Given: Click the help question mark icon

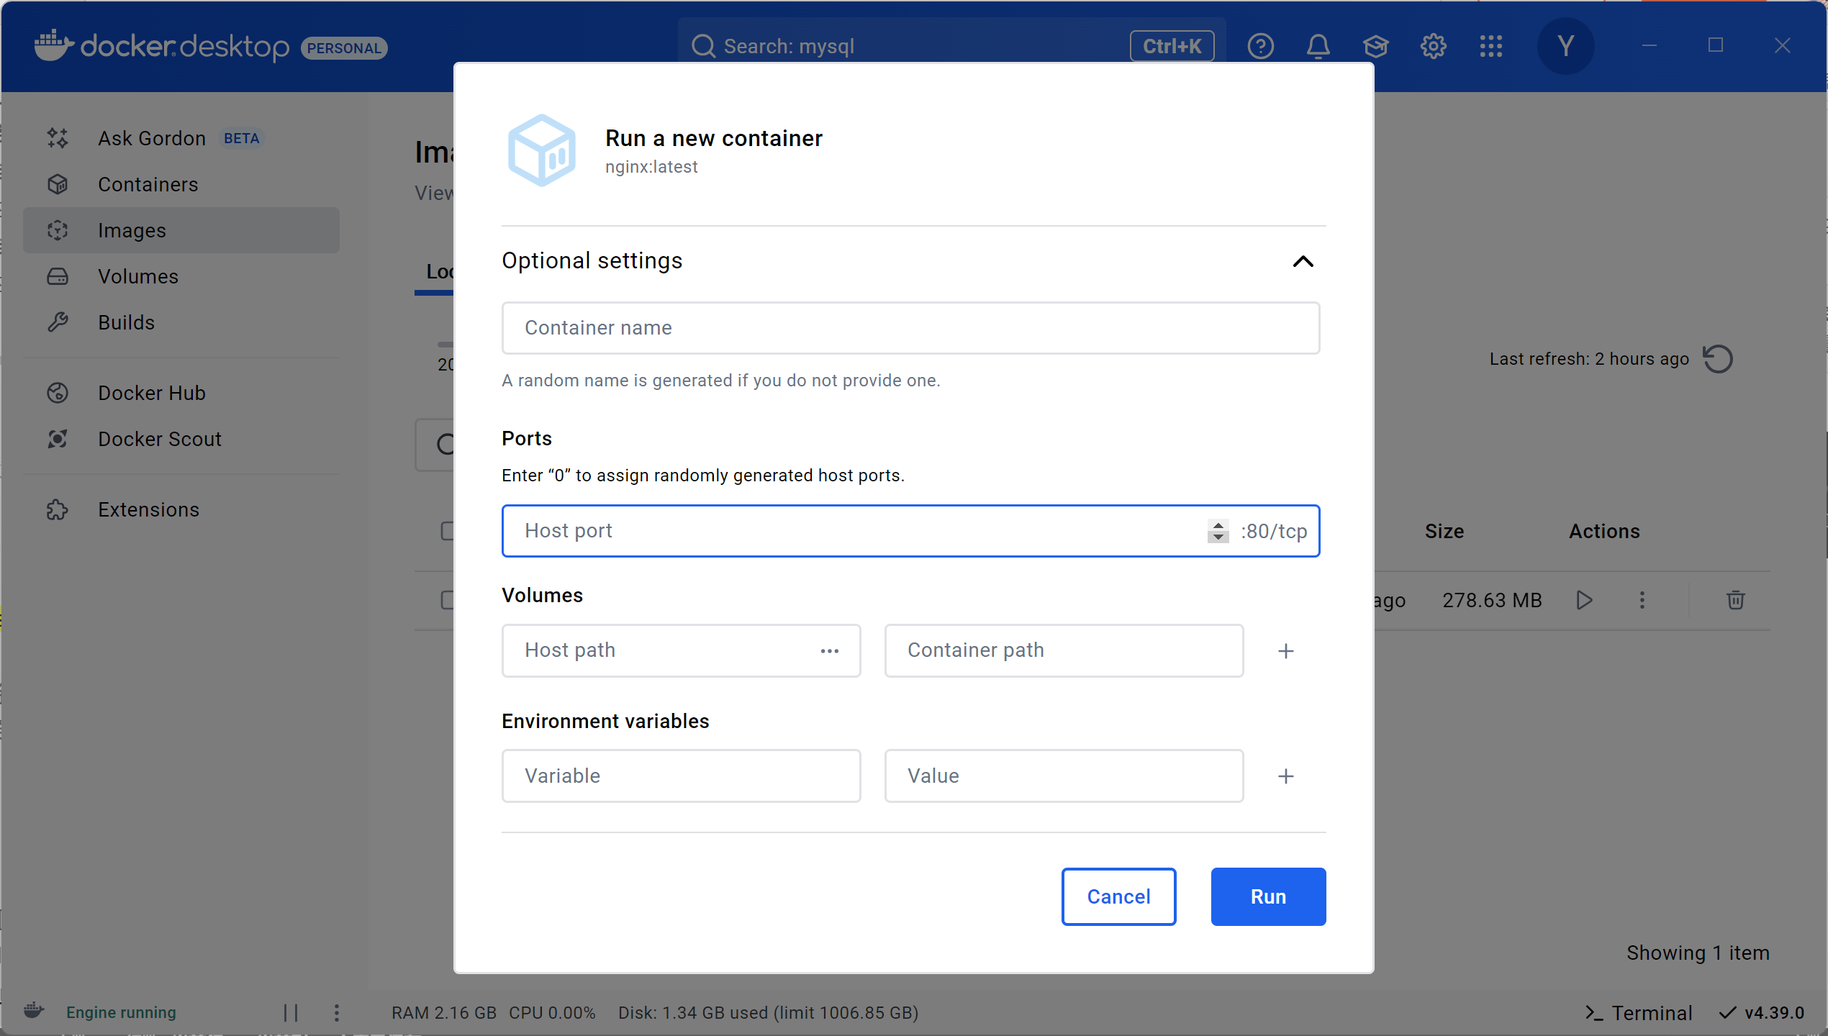Looking at the screenshot, I should 1260,47.
